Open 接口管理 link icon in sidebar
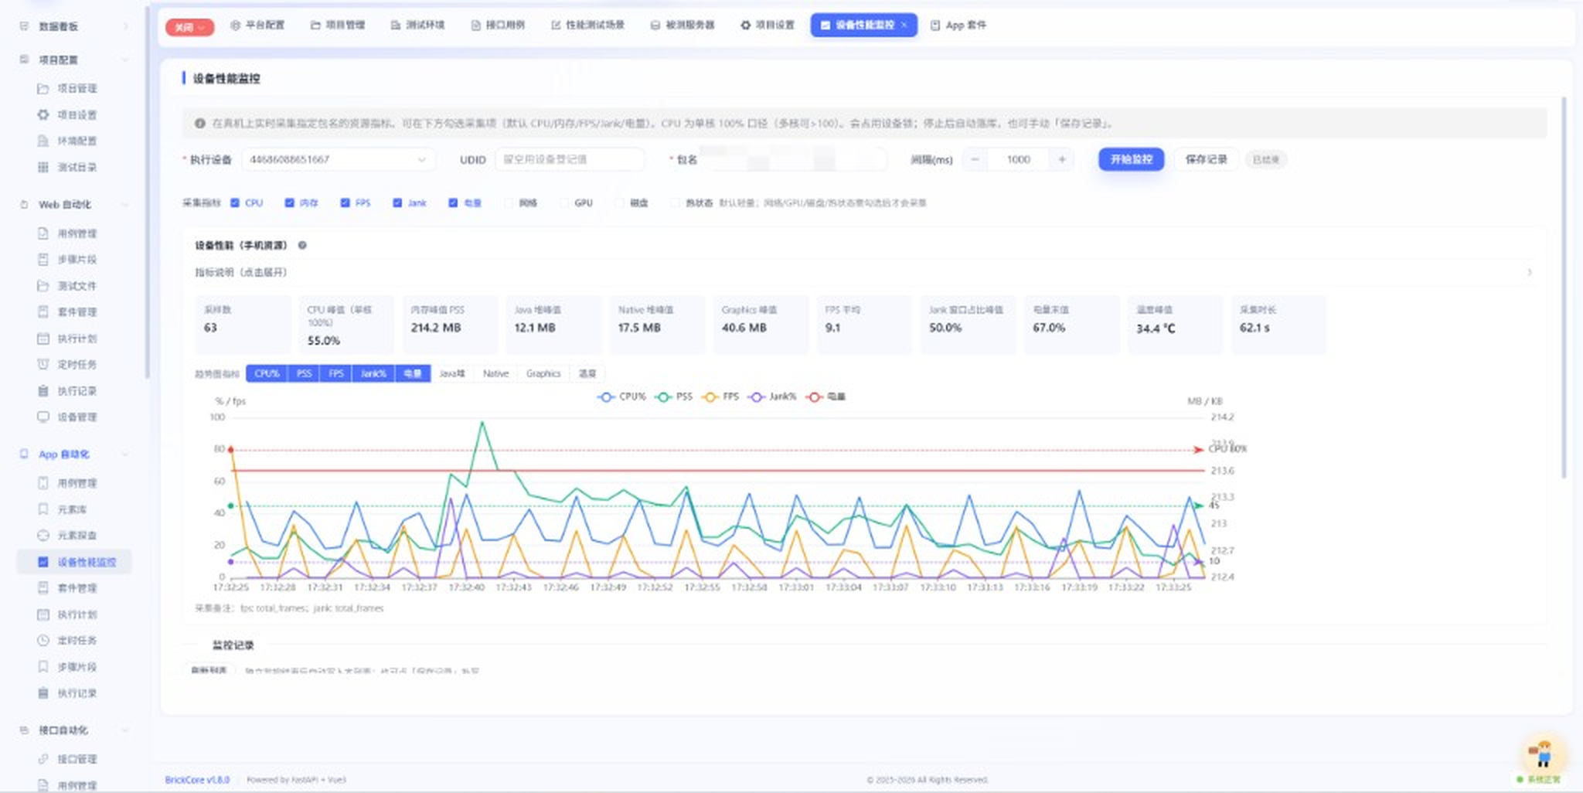The width and height of the screenshot is (1583, 793). click(43, 759)
